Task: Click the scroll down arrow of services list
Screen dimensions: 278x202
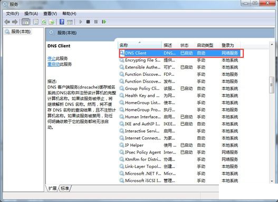Action: click(272, 181)
